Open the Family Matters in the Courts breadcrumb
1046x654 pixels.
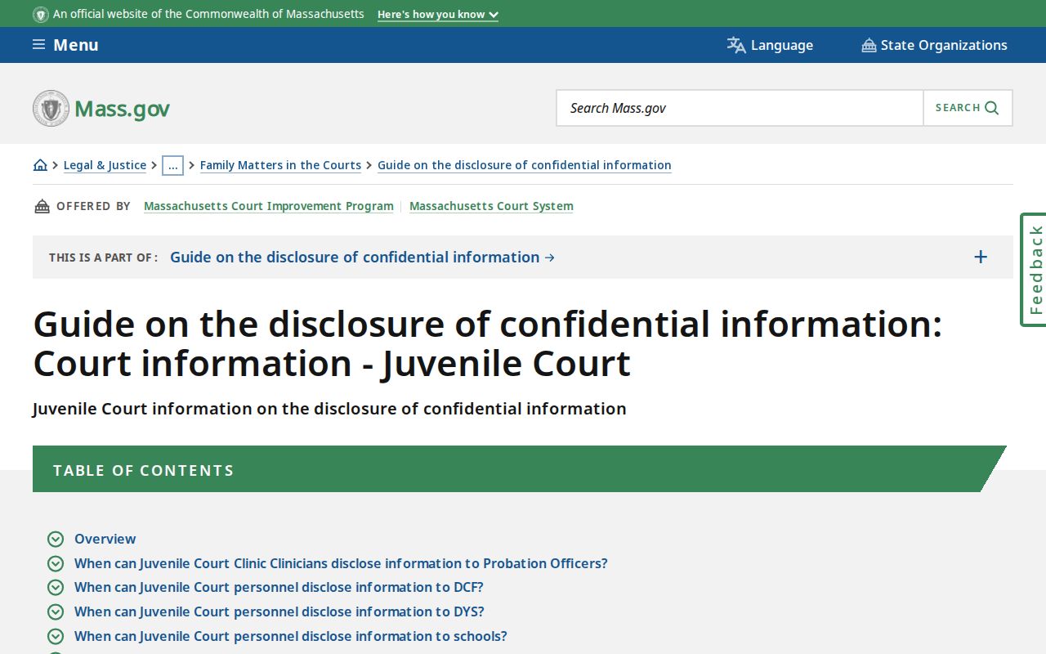pos(280,165)
